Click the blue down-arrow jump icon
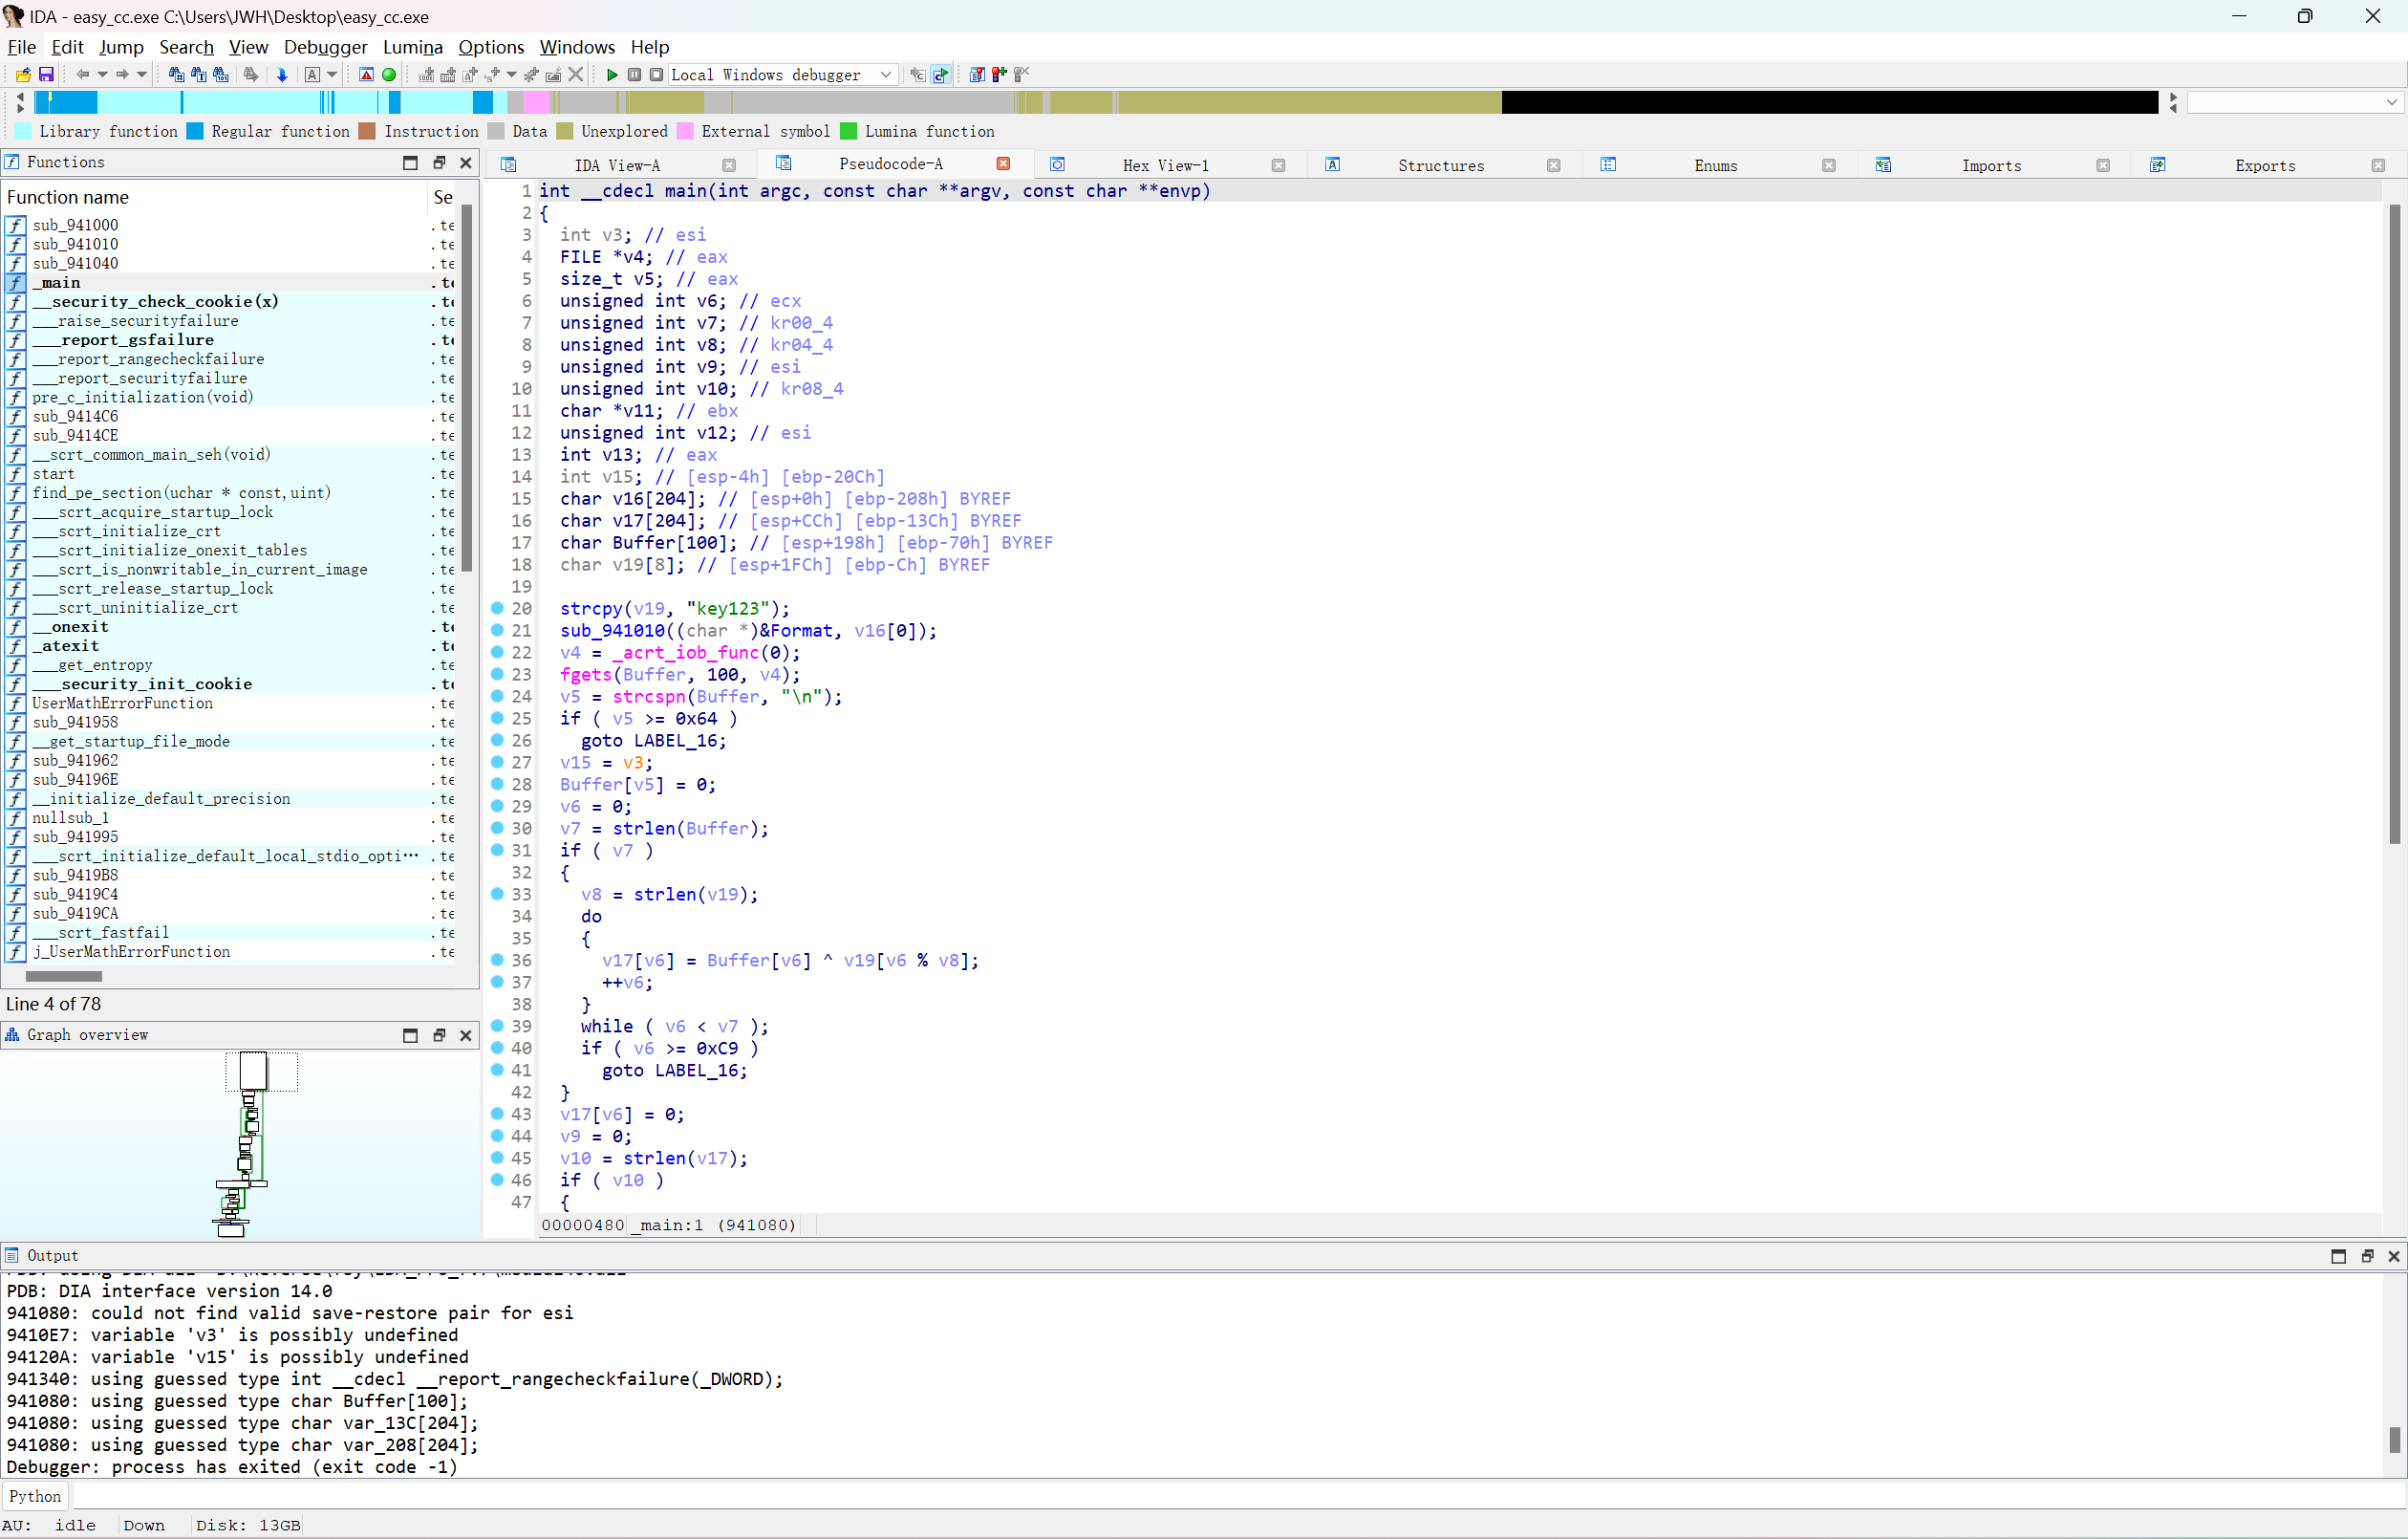The image size is (2408, 1539). (282, 74)
